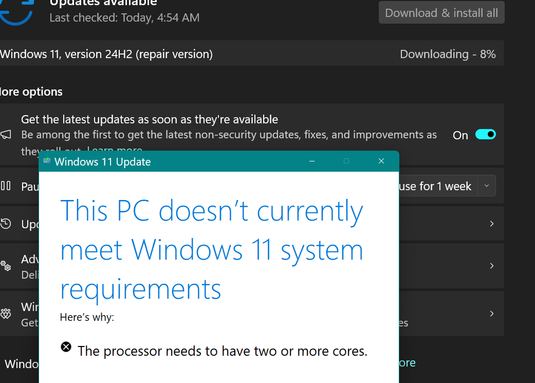This screenshot has width=535, height=383.
Task: Expand the Update history row chevron
Action: click(492, 224)
